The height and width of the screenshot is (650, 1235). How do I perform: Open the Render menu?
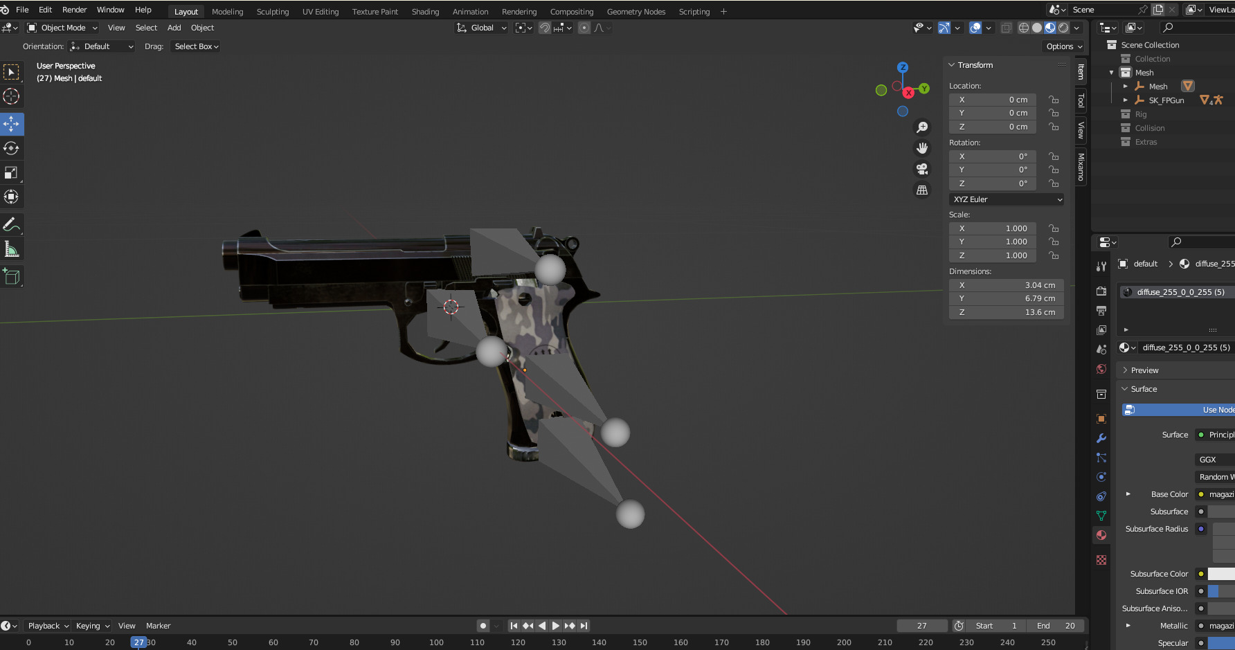tap(75, 10)
